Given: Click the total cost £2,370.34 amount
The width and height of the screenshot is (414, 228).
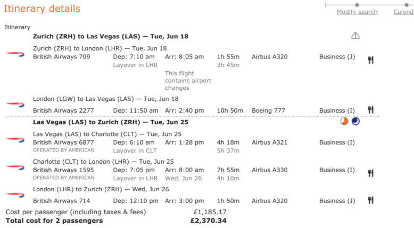Looking at the screenshot, I should click(x=208, y=221).
